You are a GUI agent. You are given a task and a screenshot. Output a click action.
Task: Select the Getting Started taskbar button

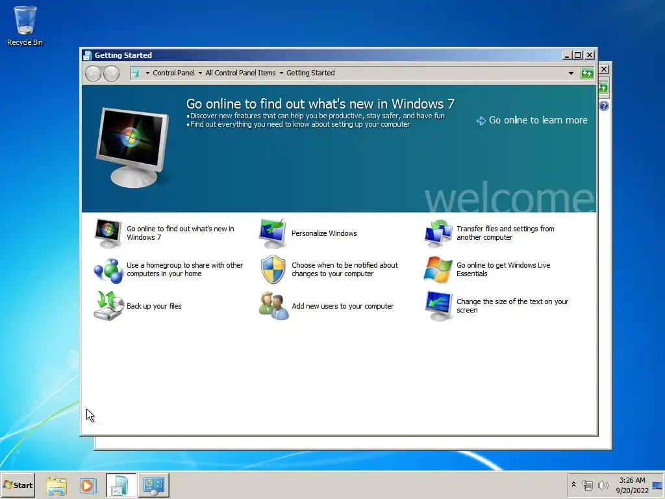[x=121, y=485]
